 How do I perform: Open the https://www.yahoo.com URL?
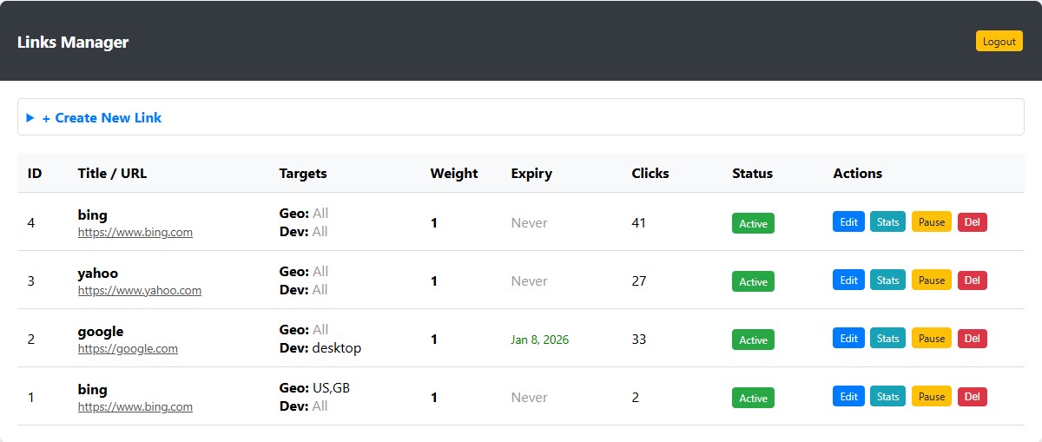click(x=140, y=290)
